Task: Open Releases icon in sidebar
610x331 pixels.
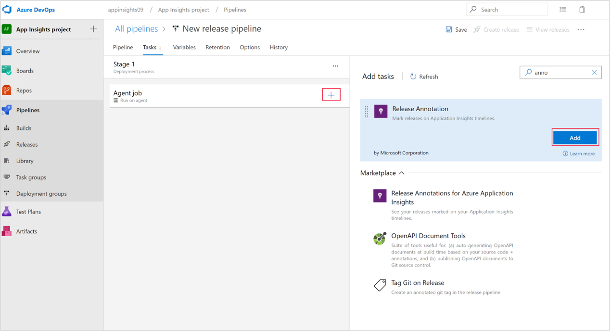Action: pos(7,144)
